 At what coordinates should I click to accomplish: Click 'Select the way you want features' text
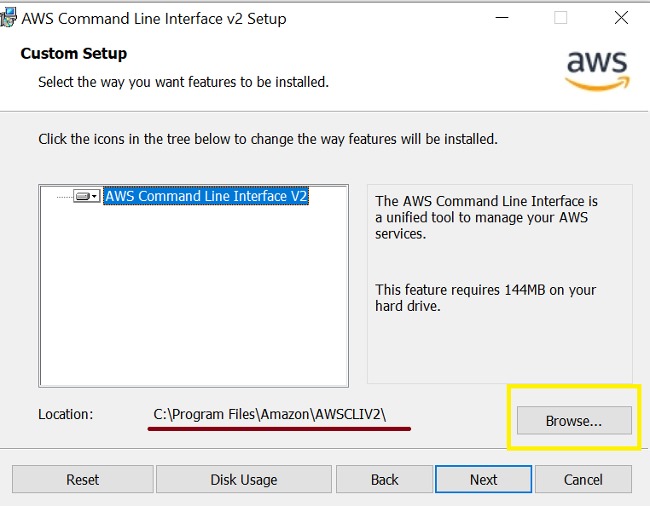(183, 82)
